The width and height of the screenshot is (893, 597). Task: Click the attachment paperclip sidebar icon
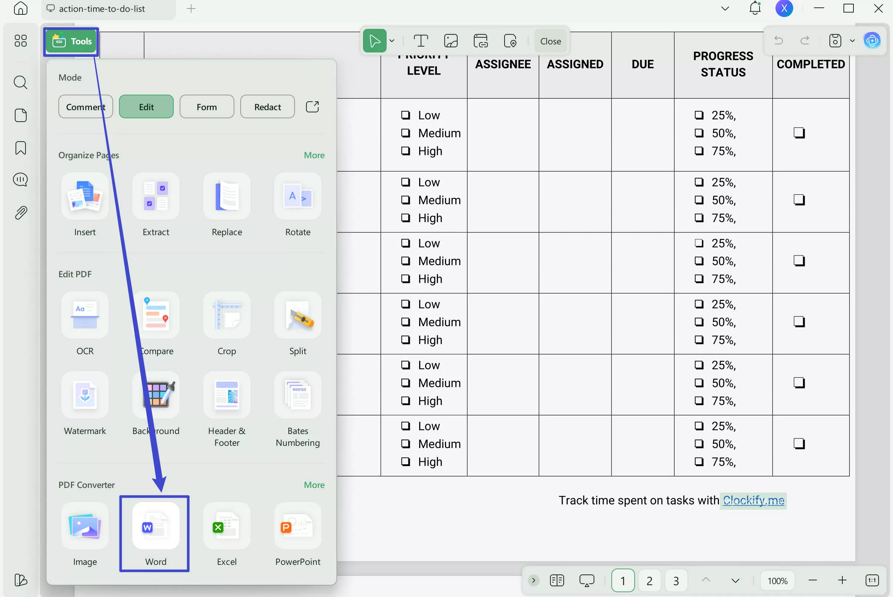[21, 213]
